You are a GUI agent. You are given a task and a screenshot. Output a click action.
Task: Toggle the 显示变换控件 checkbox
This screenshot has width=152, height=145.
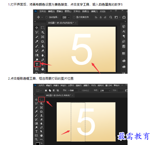click(x=74, y=17)
